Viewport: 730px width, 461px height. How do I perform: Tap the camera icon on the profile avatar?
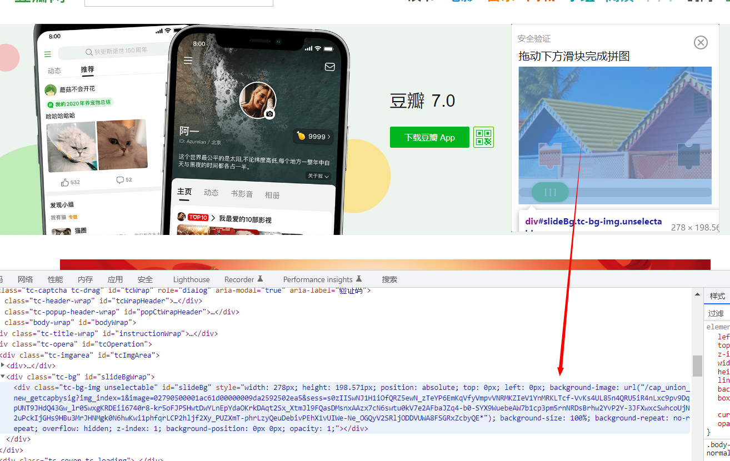click(269, 114)
